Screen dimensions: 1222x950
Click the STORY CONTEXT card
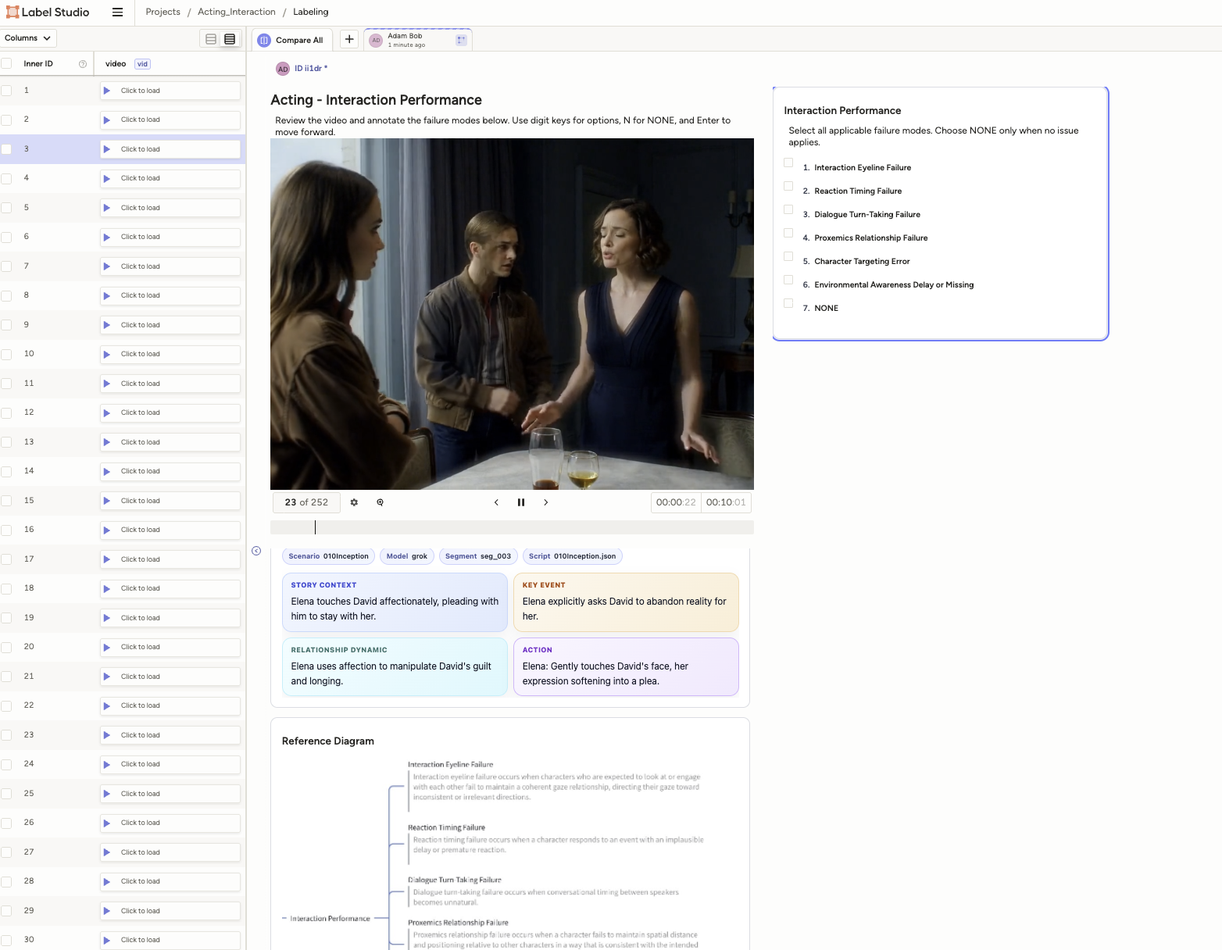[x=395, y=602]
